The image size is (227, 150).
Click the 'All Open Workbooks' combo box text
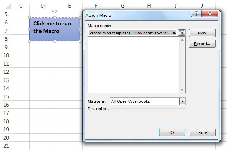(x=131, y=101)
